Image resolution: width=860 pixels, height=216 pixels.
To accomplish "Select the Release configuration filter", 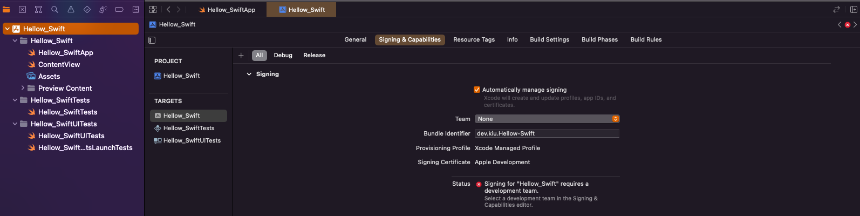I will [315, 55].
